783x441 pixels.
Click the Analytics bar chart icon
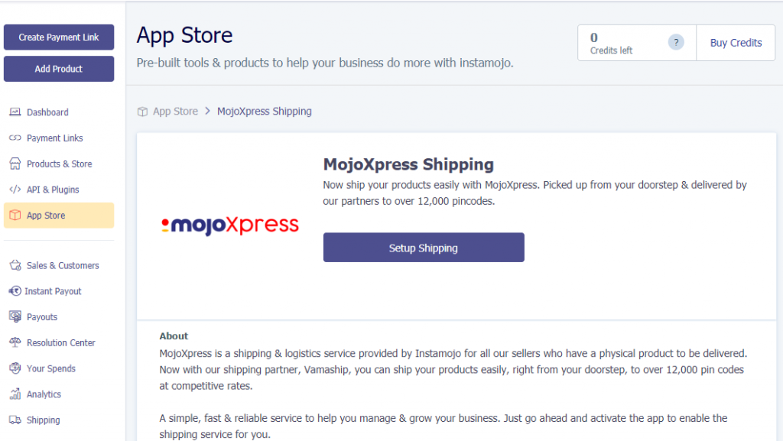[x=15, y=394]
